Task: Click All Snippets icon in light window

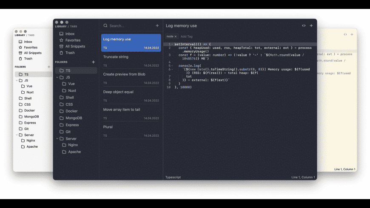Action: coord(20,53)
